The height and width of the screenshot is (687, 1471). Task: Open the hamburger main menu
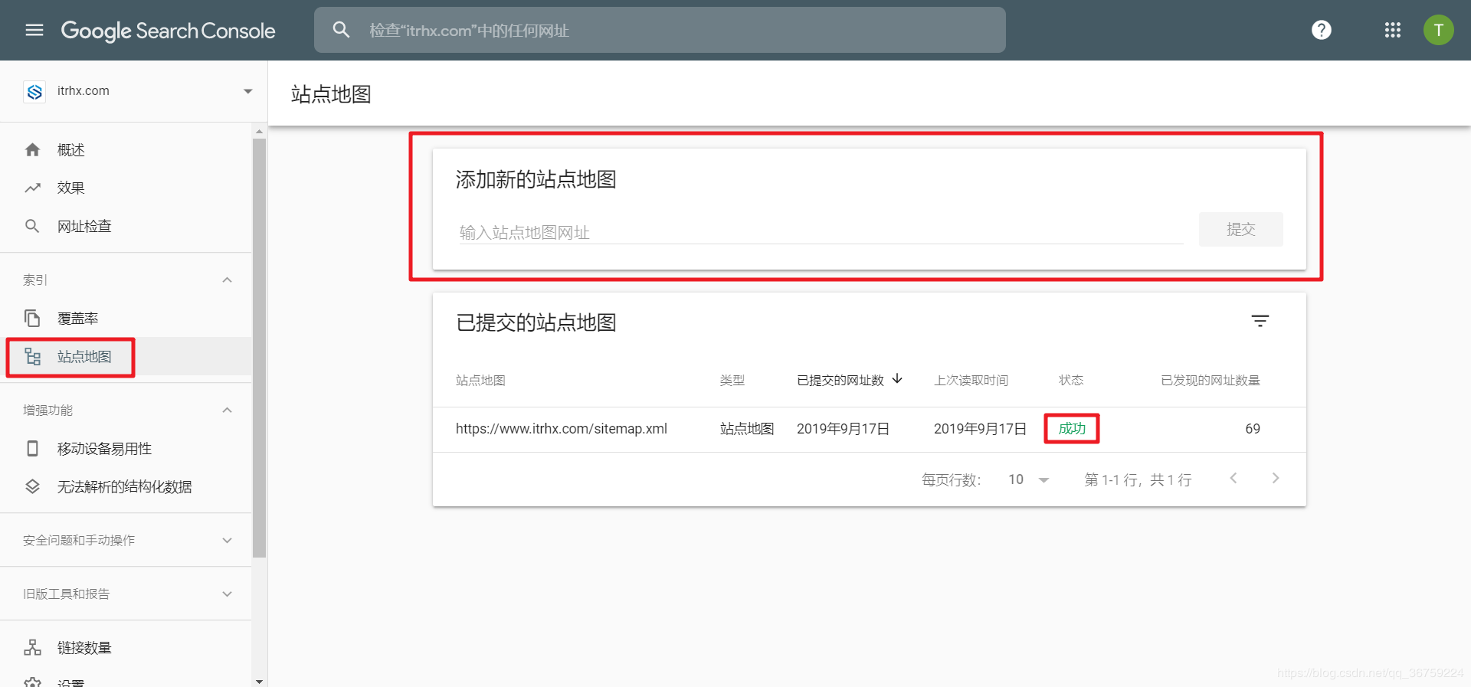(34, 30)
